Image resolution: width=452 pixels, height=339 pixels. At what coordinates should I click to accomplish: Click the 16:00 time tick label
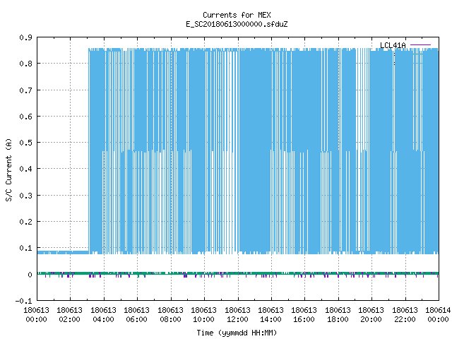tap(304, 319)
